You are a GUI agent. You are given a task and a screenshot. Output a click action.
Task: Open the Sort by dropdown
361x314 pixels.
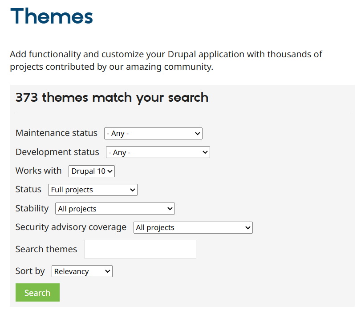coord(82,271)
